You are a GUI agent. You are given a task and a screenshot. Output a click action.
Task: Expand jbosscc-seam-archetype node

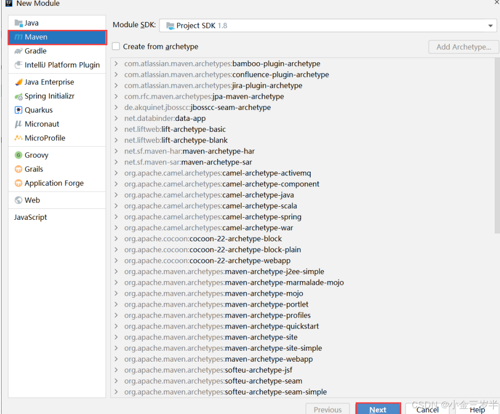117,107
